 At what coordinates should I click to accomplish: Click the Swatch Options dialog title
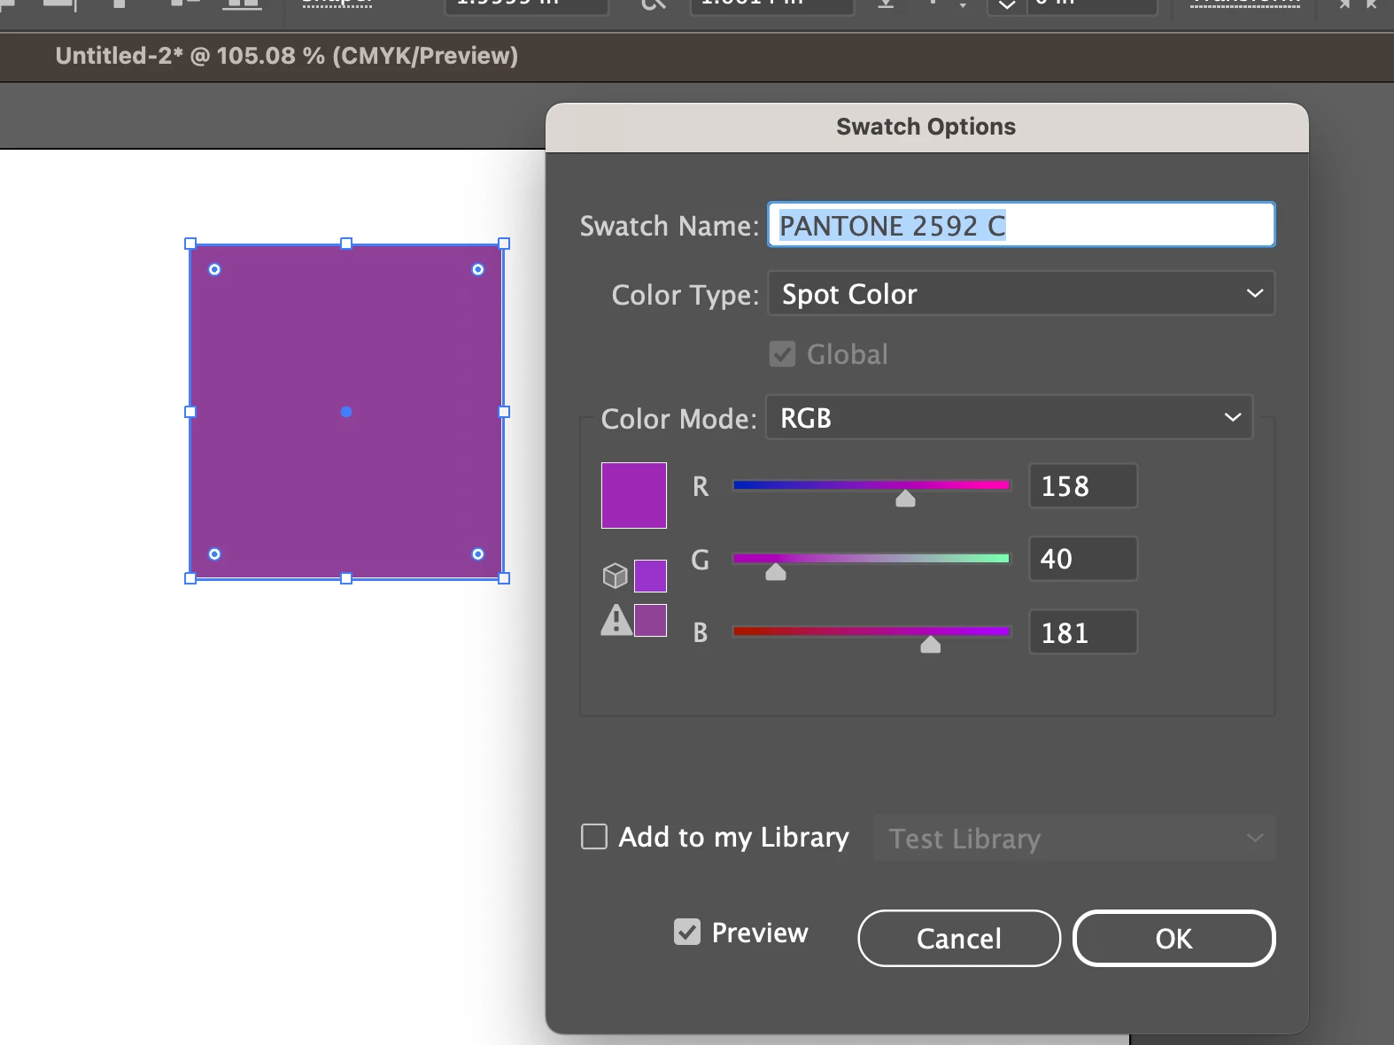[x=926, y=127]
